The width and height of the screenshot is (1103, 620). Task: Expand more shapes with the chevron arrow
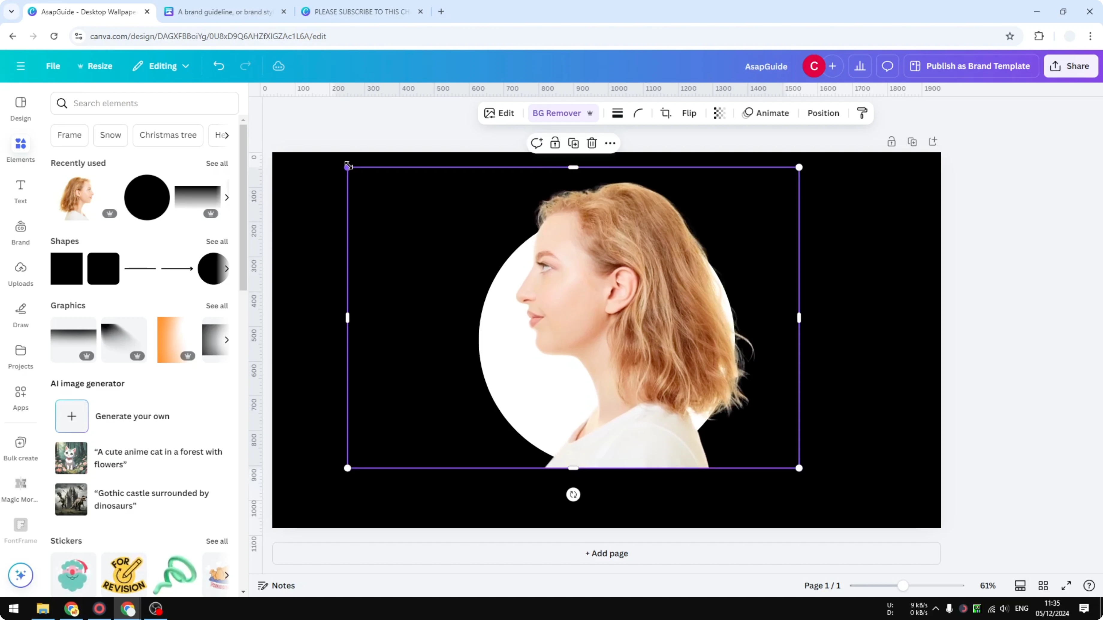[x=227, y=269]
